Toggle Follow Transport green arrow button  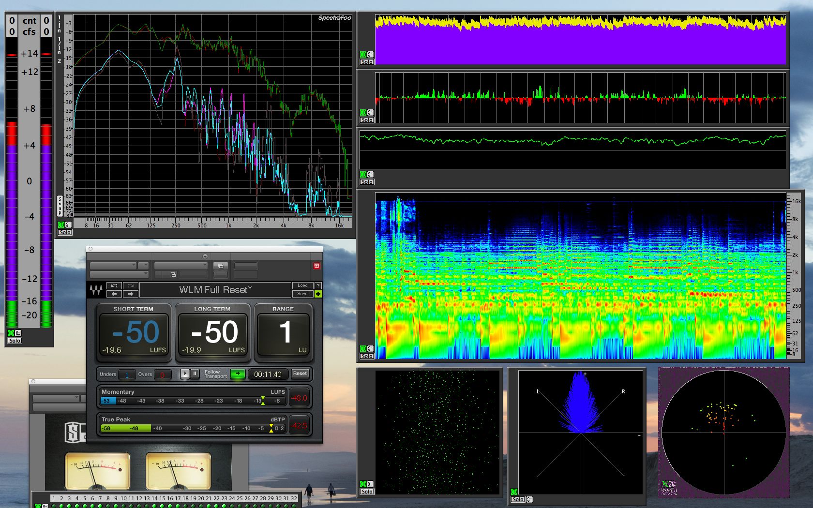point(238,374)
